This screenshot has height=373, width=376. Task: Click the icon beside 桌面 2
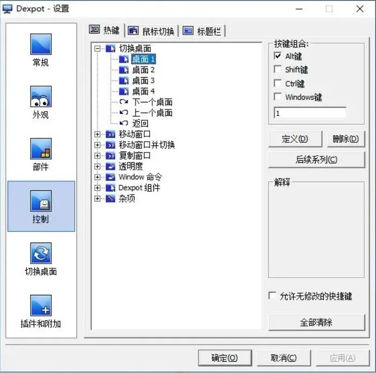coord(124,70)
